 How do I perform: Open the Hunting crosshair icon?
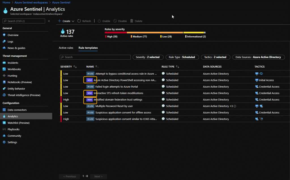tap(4, 76)
